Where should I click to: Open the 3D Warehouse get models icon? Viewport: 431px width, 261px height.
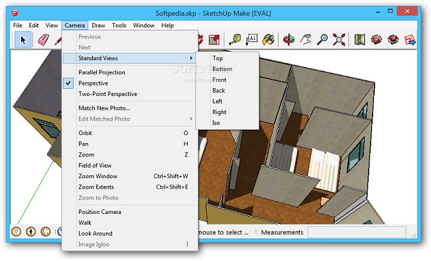click(377, 40)
